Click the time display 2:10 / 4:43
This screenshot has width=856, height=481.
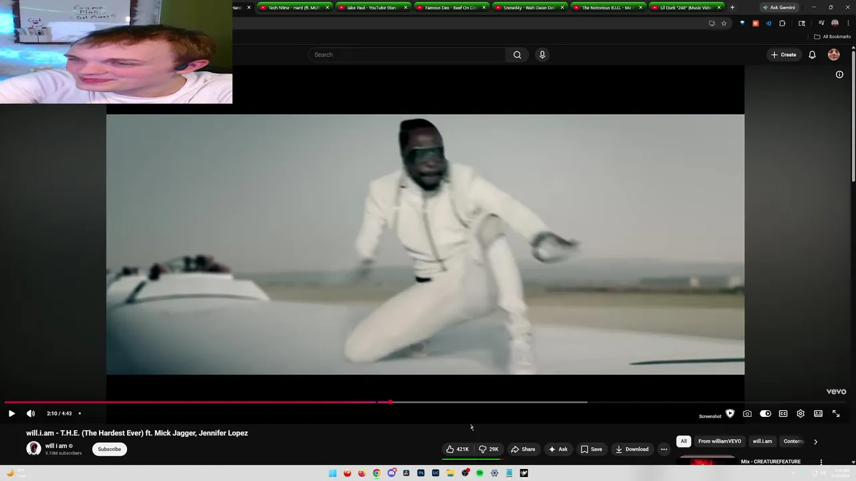pos(59,414)
